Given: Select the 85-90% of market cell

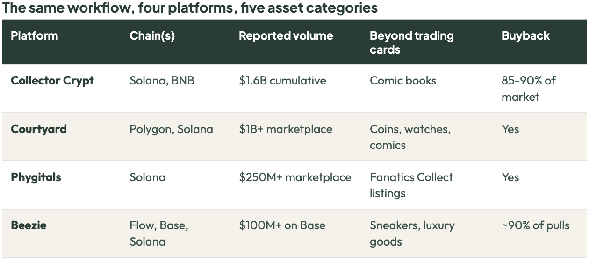Looking at the screenshot, I should pyautogui.click(x=528, y=89).
